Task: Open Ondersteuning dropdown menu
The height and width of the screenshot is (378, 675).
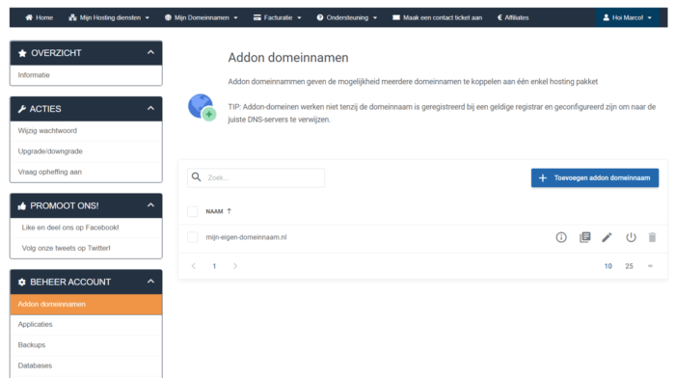Action: (347, 17)
